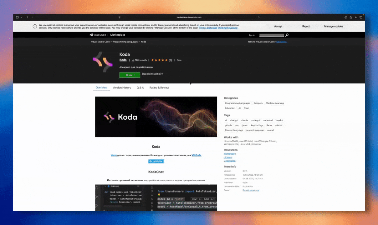
Task: Click the github tag
Action: [x=228, y=125]
